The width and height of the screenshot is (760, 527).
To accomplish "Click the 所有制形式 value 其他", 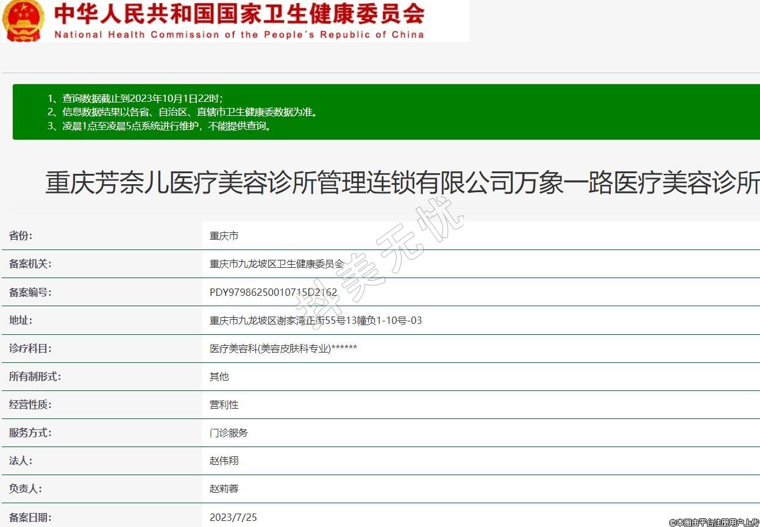I will click(x=219, y=376).
